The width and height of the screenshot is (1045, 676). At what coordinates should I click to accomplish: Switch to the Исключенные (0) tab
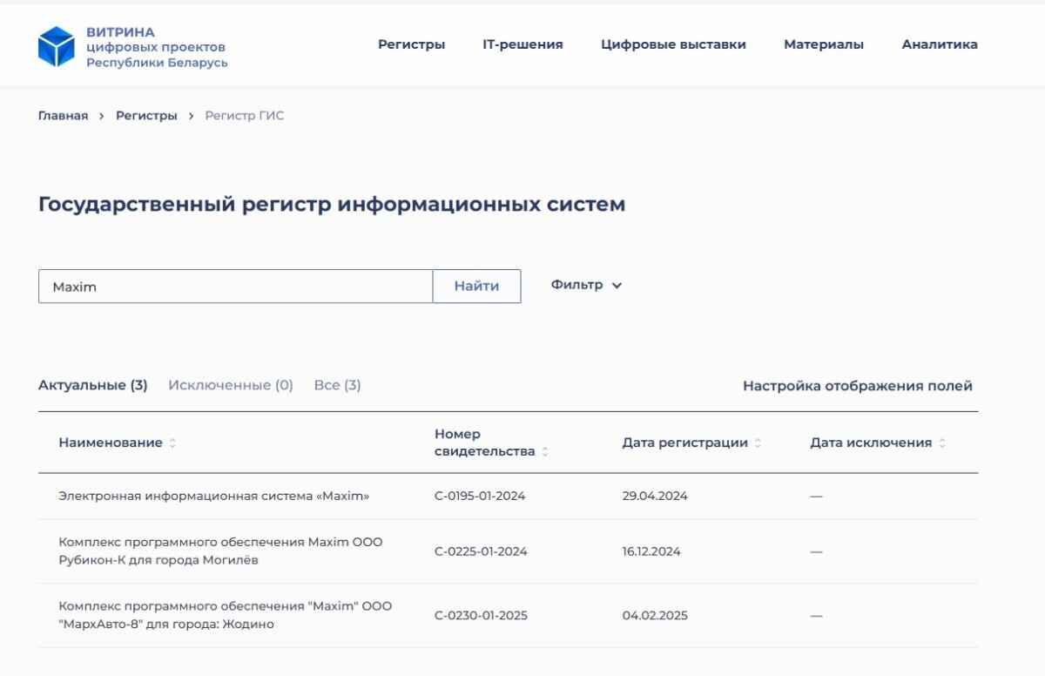231,385
